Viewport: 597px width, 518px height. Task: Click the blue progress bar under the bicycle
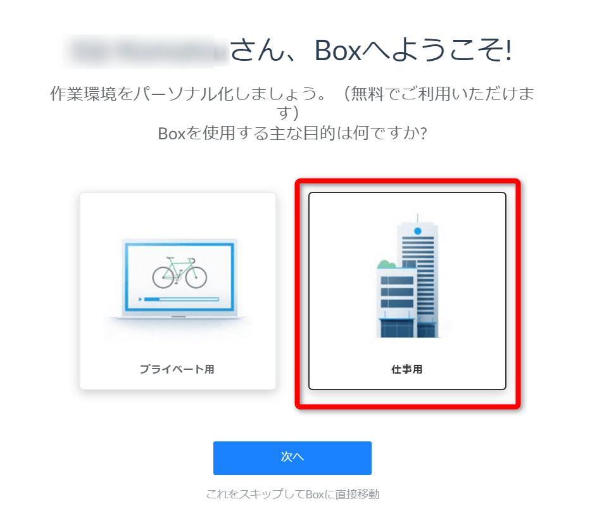click(182, 300)
